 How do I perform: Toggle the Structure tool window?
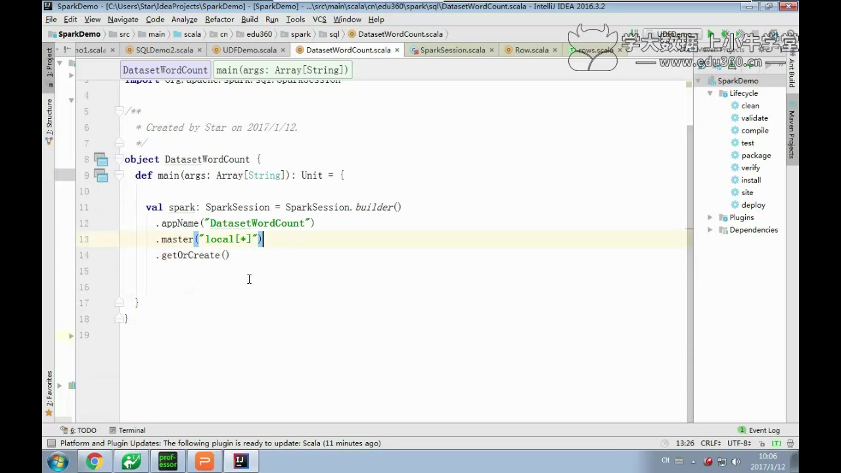coord(49,122)
